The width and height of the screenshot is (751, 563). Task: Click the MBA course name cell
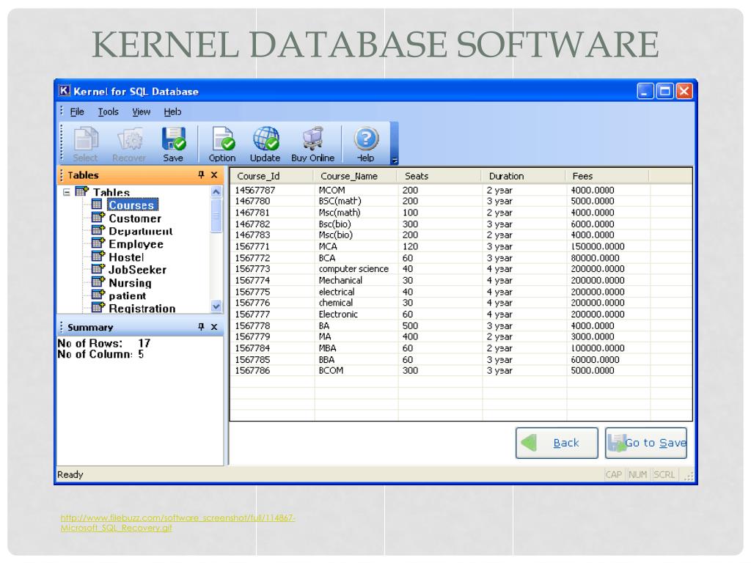[x=328, y=348]
